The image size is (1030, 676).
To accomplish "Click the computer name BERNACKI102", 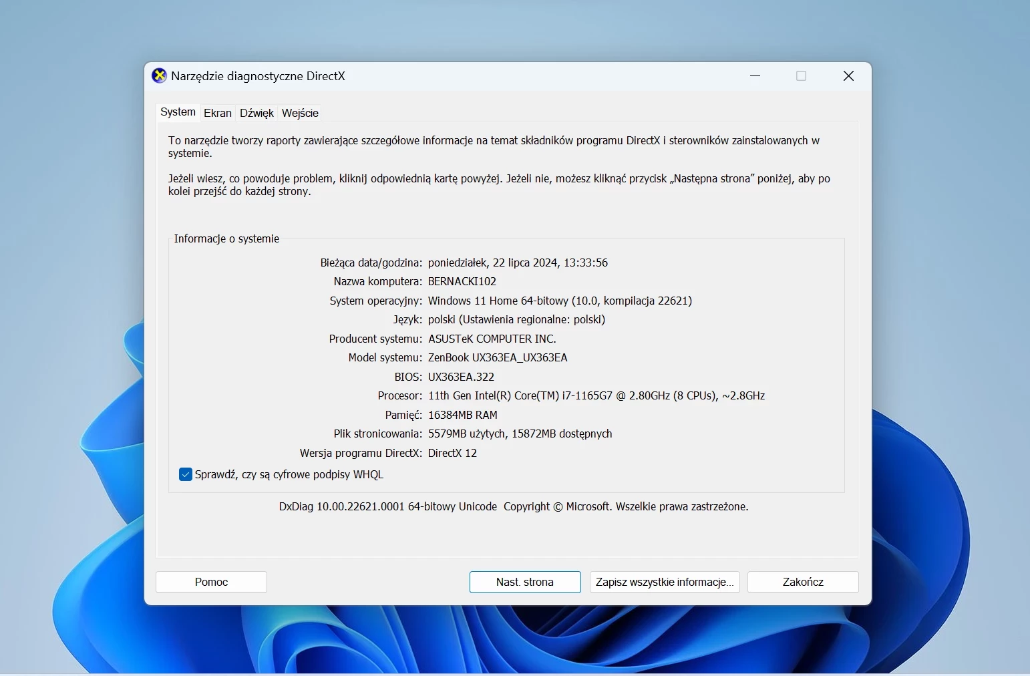I will (462, 281).
